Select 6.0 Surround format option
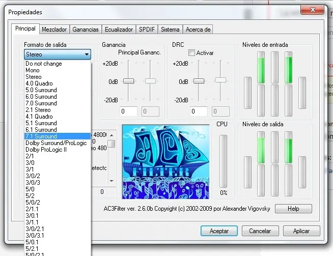The height and width of the screenshot is (256, 333). point(58,97)
